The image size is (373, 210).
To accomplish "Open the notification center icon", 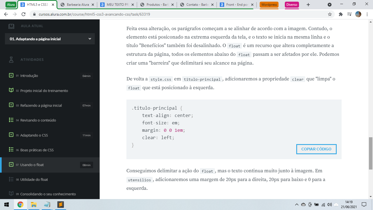I will 364,205.
